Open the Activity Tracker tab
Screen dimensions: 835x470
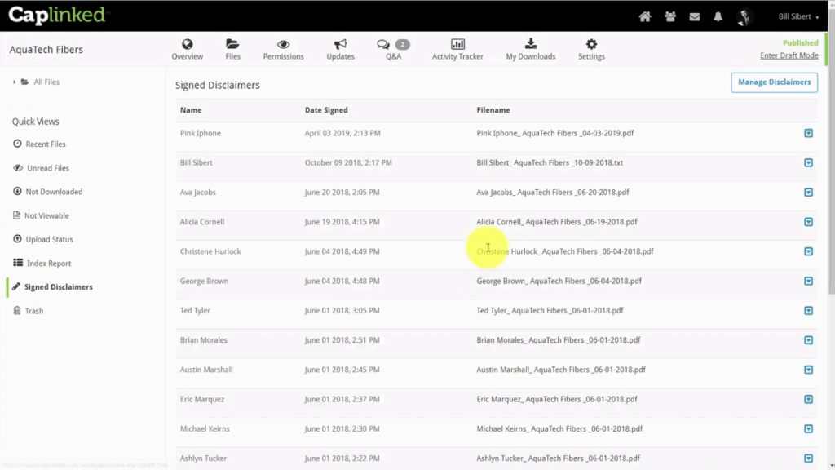(x=457, y=50)
